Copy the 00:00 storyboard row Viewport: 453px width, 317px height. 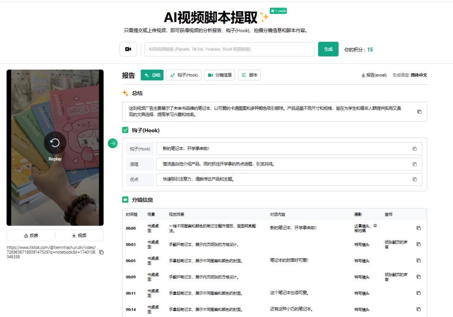pyautogui.click(x=418, y=227)
